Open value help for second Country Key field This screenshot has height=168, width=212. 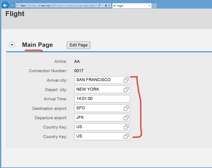(x=126, y=136)
